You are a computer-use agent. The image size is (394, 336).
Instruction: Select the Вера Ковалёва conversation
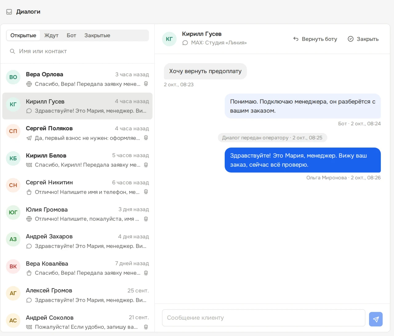pos(77,268)
